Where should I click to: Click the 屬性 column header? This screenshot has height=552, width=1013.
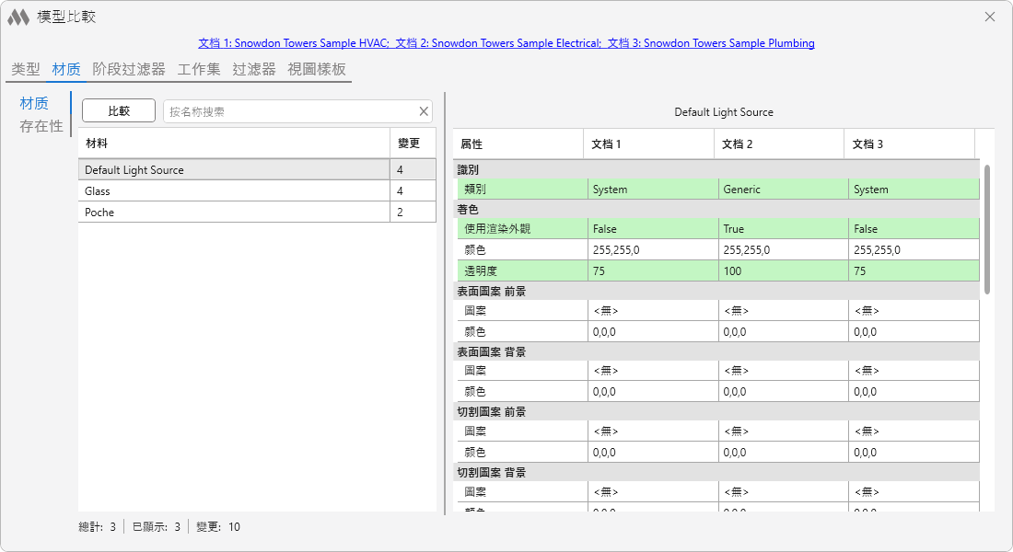pos(518,144)
